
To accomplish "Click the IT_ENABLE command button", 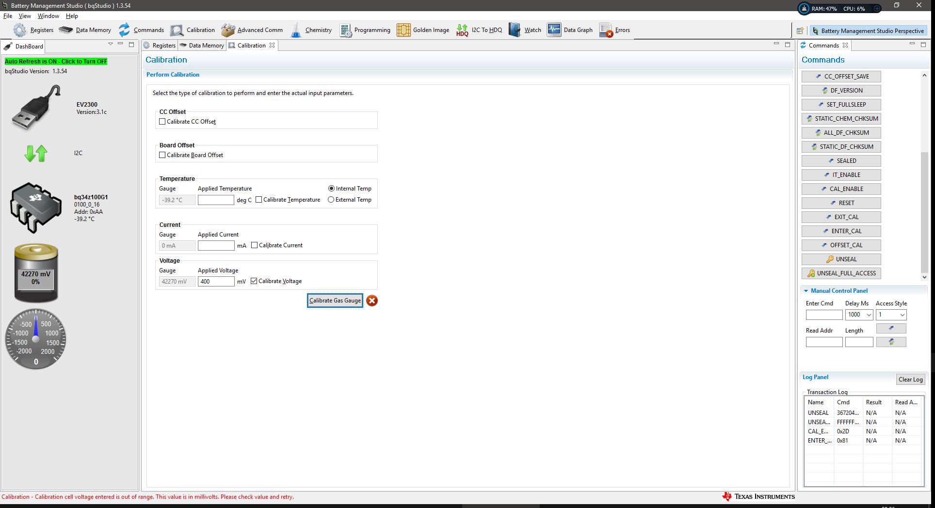I will [841, 175].
